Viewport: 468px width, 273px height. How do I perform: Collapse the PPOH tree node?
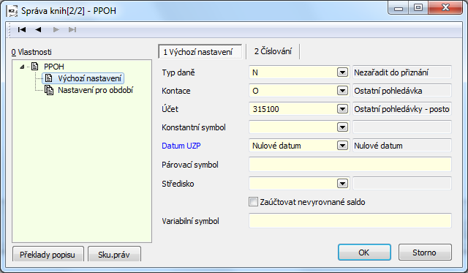pos(22,67)
